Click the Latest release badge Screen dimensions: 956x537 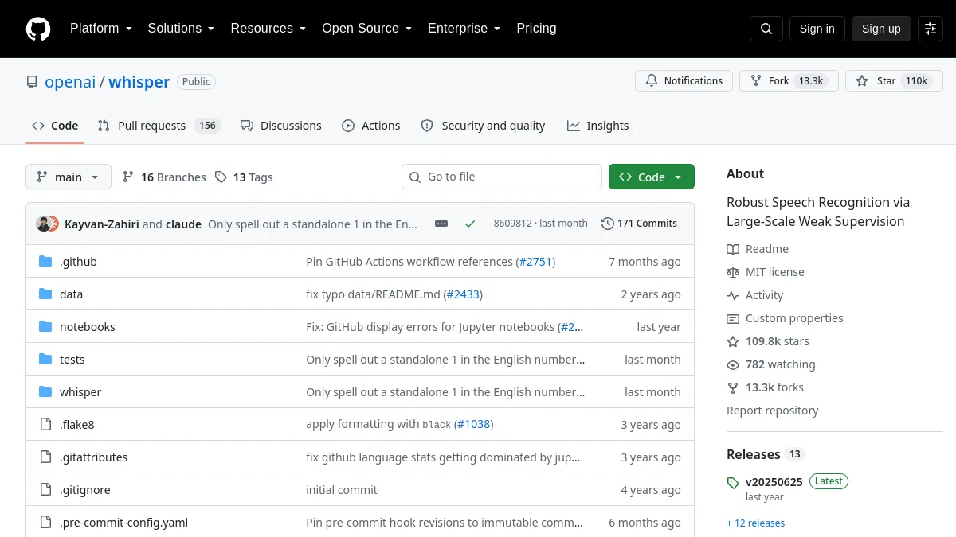pos(829,481)
